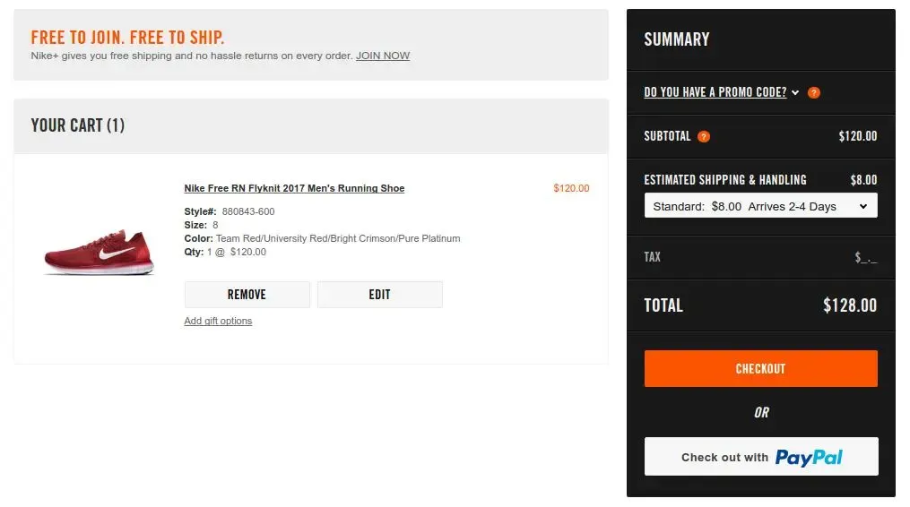The height and width of the screenshot is (507, 910).
Task: Follow the JOIN NOW link
Action: 383,56
